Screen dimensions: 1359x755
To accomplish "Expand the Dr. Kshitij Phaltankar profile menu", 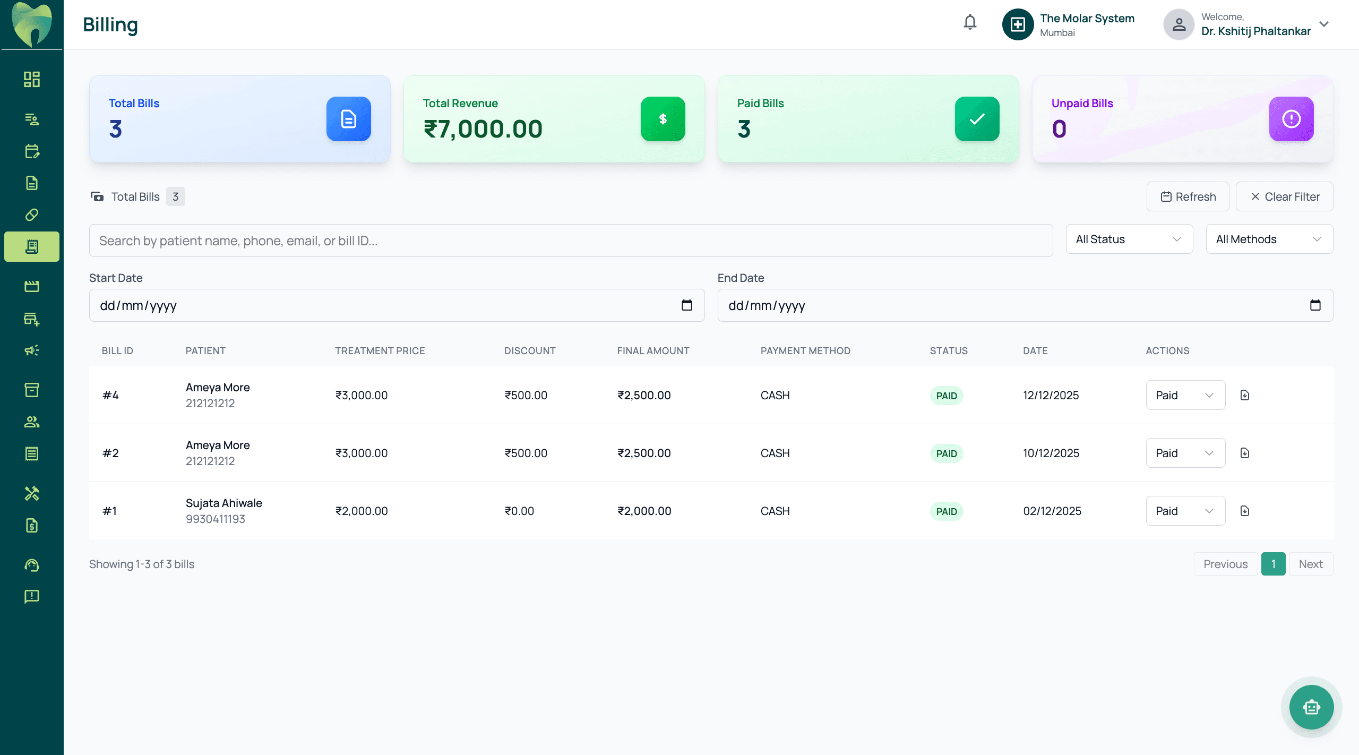I will click(x=1324, y=24).
